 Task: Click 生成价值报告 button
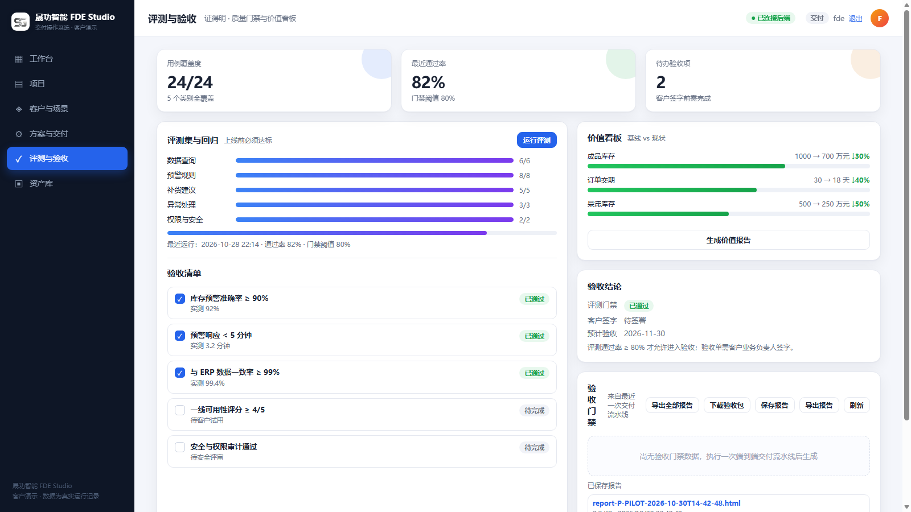[x=729, y=240]
